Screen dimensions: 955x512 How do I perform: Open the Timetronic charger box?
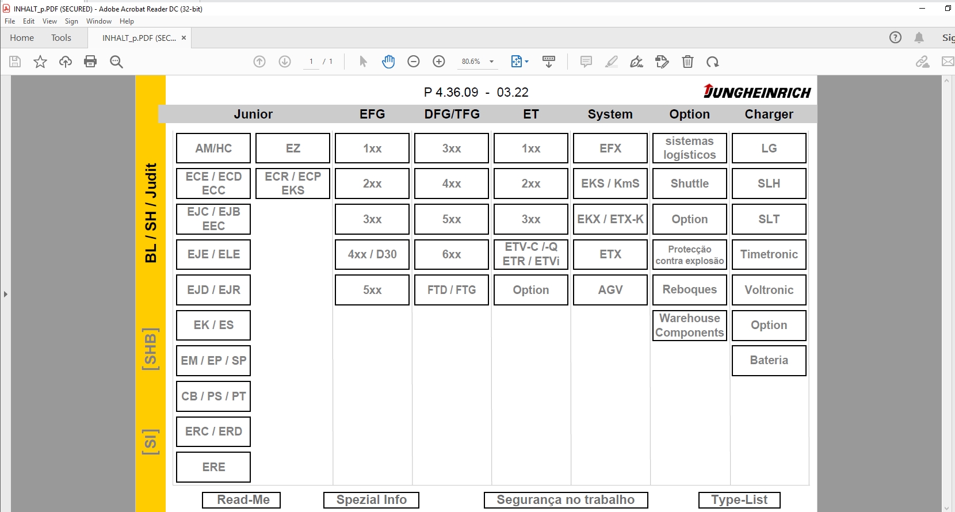click(769, 254)
